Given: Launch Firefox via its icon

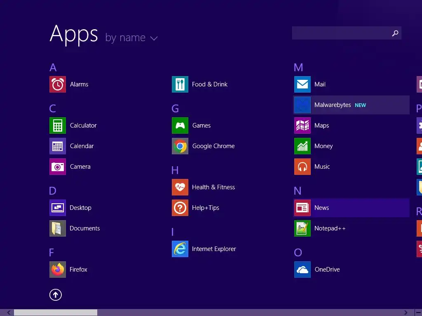Looking at the screenshot, I should coord(58,270).
